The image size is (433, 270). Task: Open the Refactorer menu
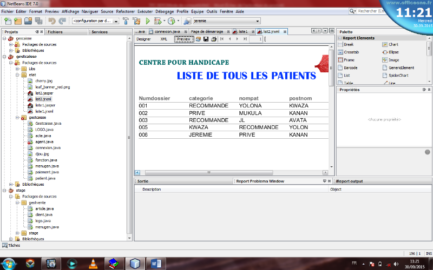pyautogui.click(x=126, y=11)
